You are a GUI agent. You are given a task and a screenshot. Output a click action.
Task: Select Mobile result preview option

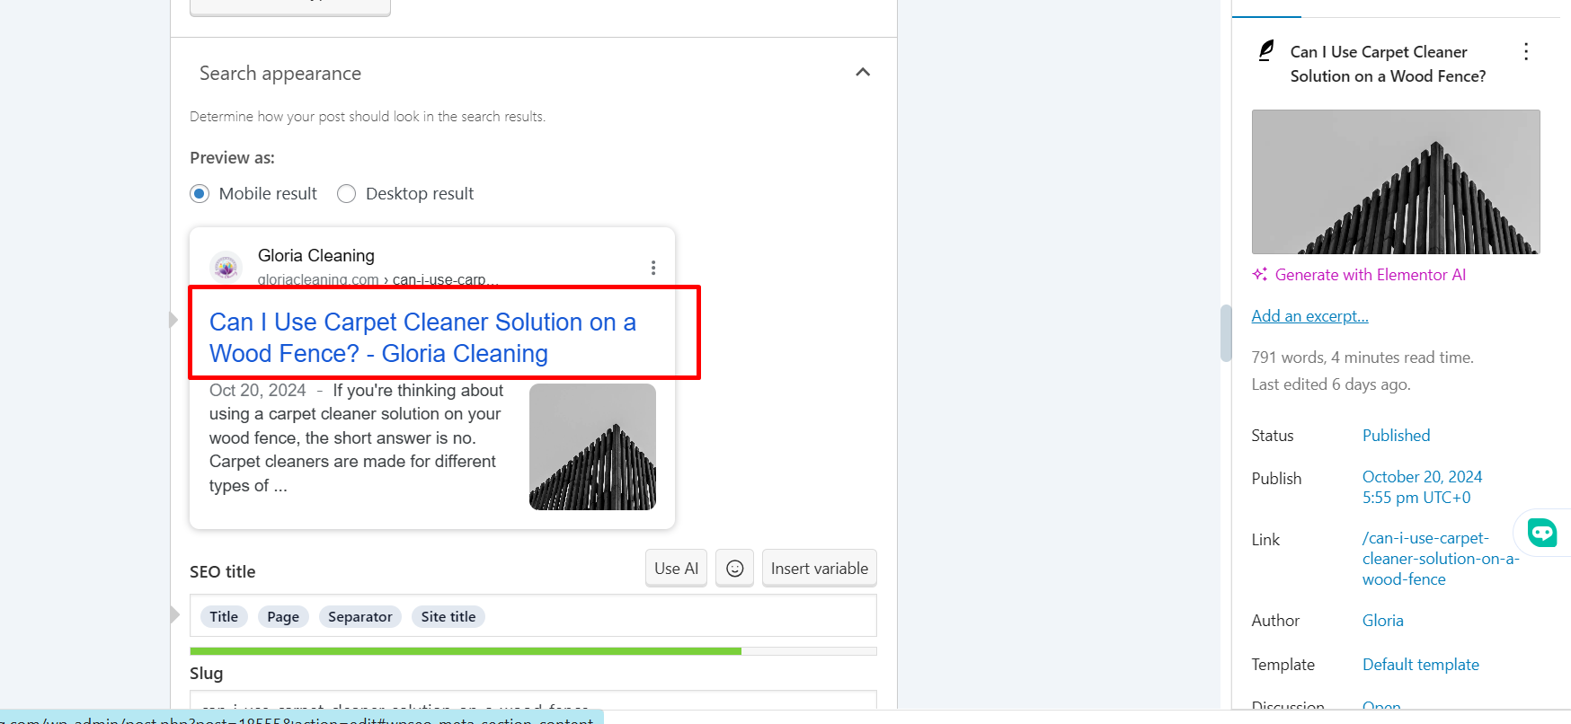(x=200, y=194)
